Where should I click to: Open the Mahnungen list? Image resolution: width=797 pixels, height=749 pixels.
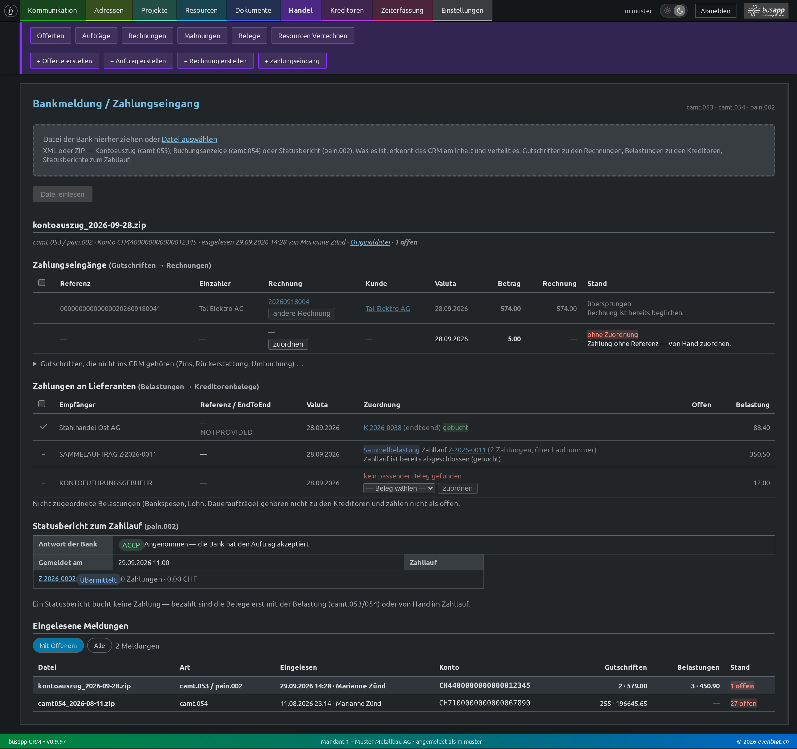(x=202, y=36)
